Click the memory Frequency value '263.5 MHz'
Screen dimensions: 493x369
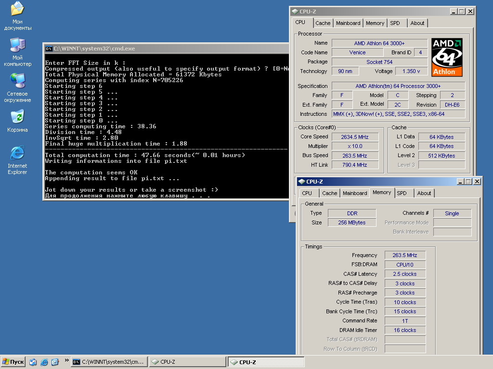[405, 255]
